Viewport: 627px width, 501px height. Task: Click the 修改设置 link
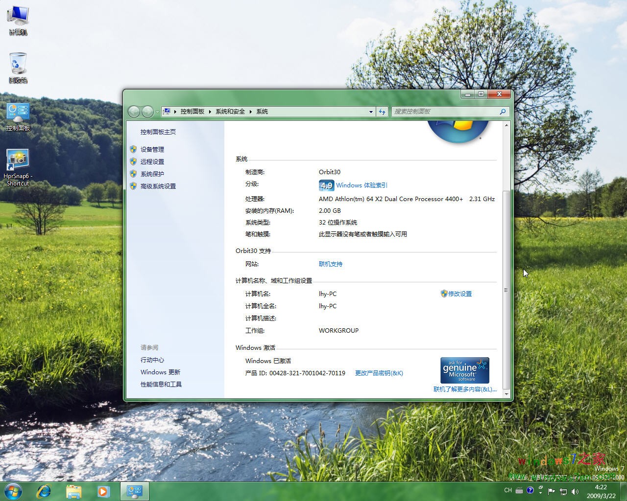click(459, 294)
